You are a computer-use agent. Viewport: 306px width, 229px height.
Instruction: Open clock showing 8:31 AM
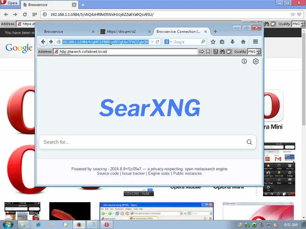pyautogui.click(x=291, y=225)
